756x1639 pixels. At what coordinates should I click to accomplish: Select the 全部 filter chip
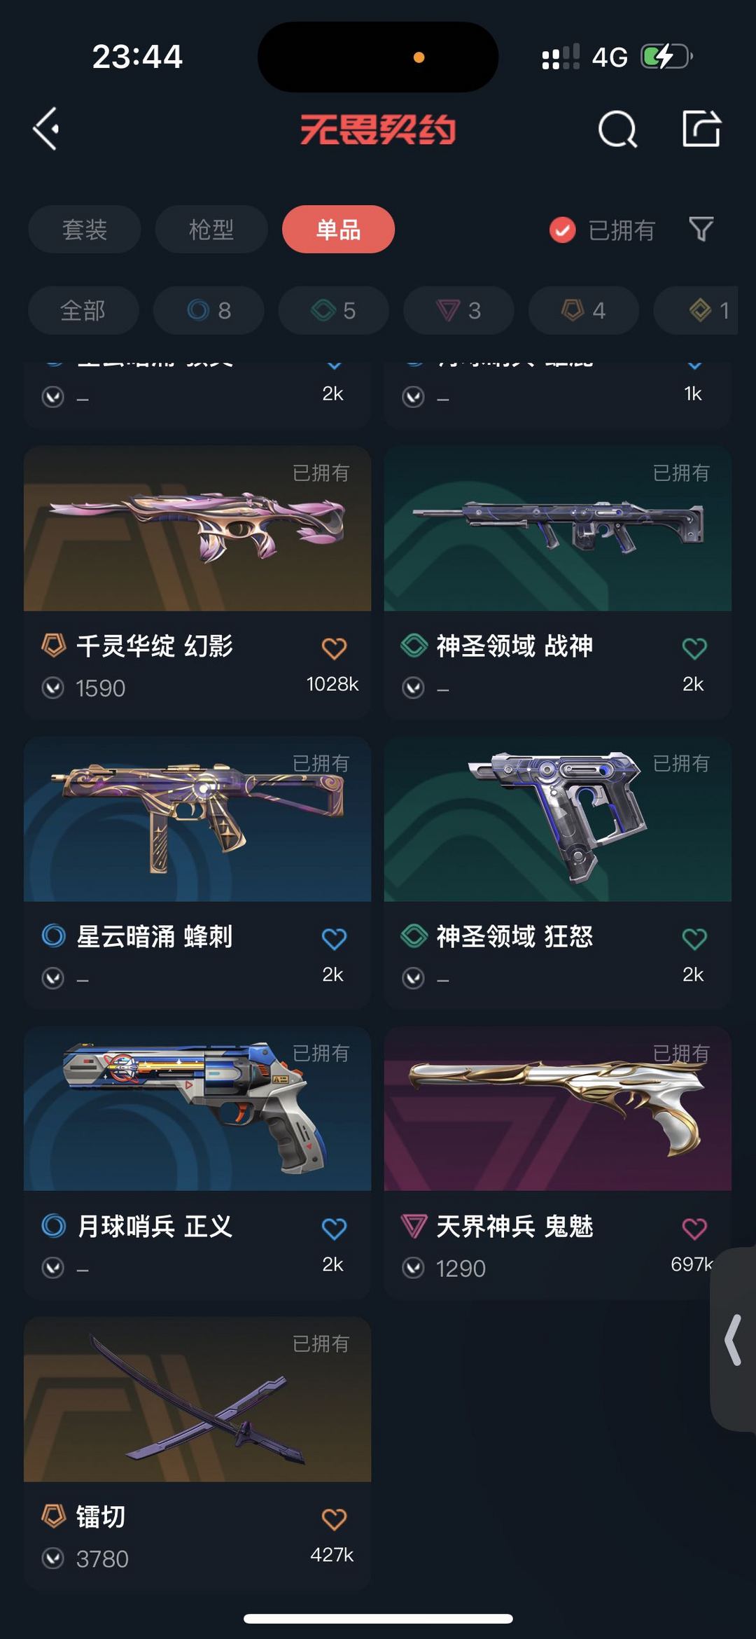pos(83,310)
